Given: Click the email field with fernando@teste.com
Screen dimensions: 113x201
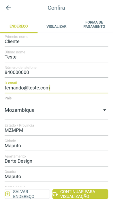Looking at the screenshot, I should click(x=56, y=87).
